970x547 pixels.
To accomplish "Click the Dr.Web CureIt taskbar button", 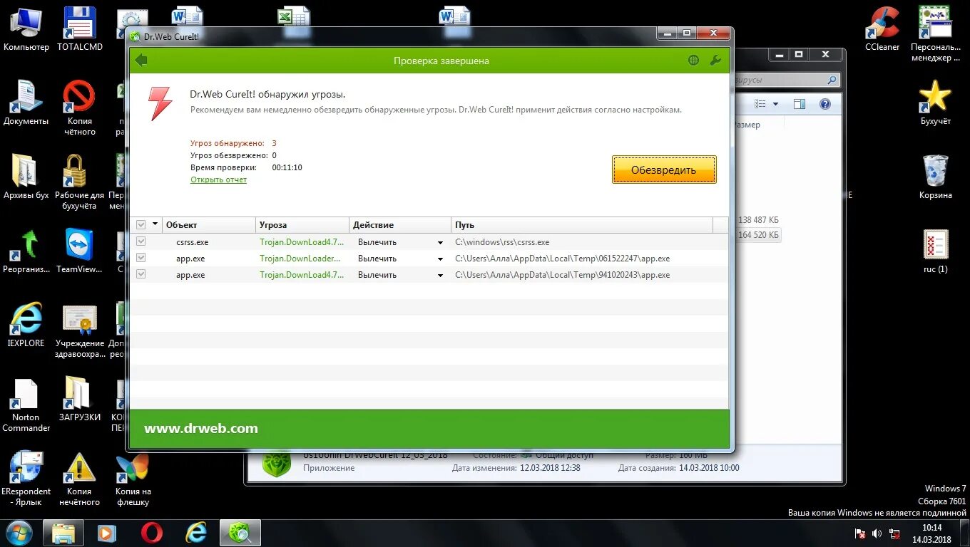I will click(x=240, y=533).
